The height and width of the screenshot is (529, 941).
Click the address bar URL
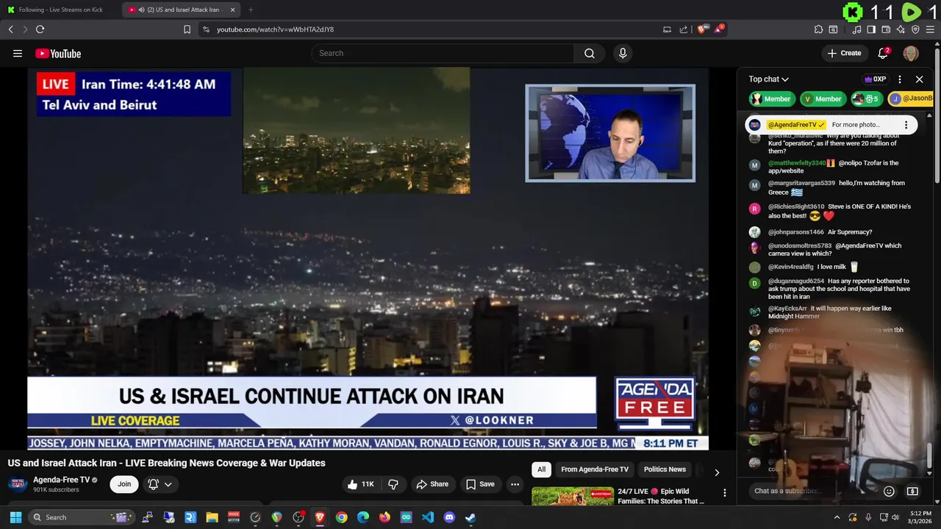[275, 29]
